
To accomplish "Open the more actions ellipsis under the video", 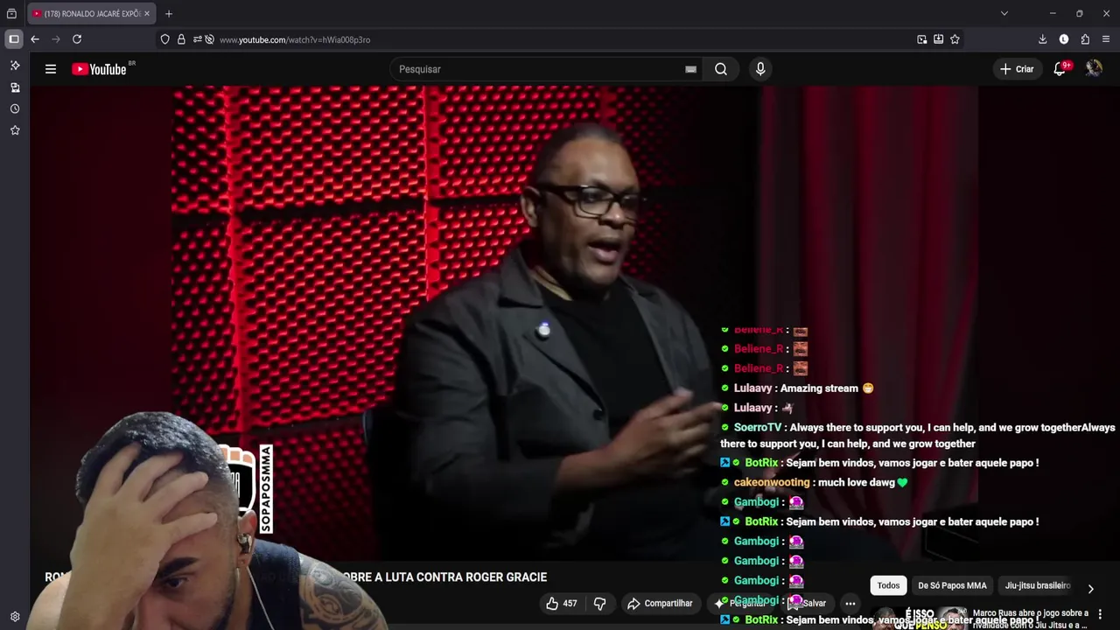I will [850, 603].
